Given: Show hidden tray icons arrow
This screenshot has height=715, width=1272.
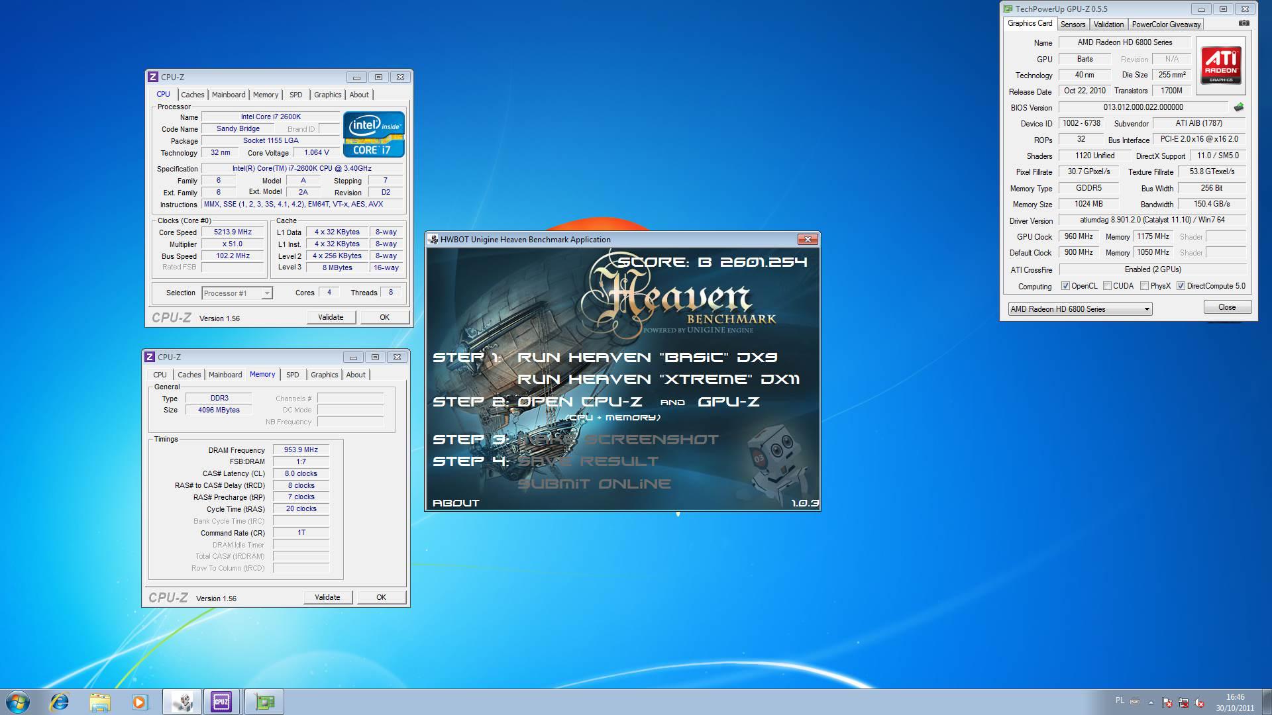Looking at the screenshot, I should tap(1151, 702).
